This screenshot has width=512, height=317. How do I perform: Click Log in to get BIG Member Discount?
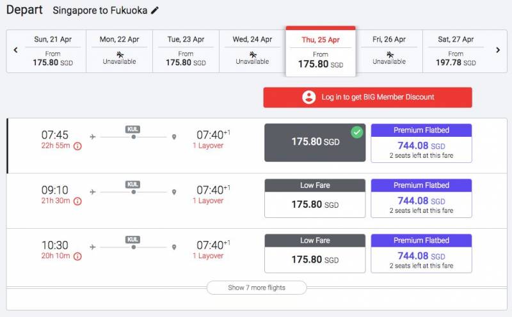point(368,97)
